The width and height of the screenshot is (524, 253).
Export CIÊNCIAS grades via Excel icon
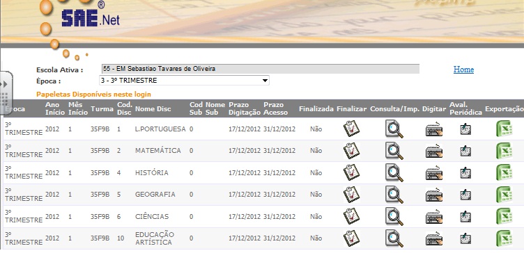tap(504, 216)
